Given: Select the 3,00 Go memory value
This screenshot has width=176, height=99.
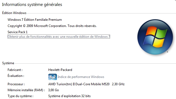Looking at the screenshot, I should point(53,90).
